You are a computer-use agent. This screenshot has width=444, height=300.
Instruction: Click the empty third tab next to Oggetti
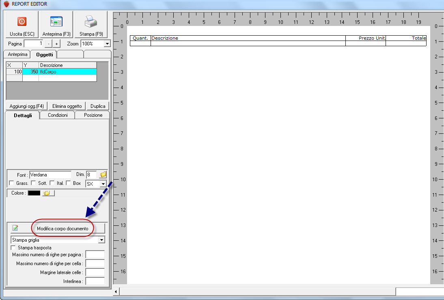pyautogui.click(x=70, y=54)
